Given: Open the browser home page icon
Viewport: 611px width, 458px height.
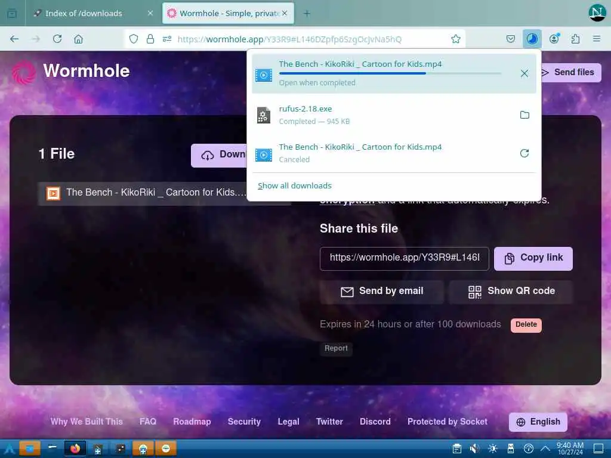Looking at the screenshot, I should tap(78, 39).
